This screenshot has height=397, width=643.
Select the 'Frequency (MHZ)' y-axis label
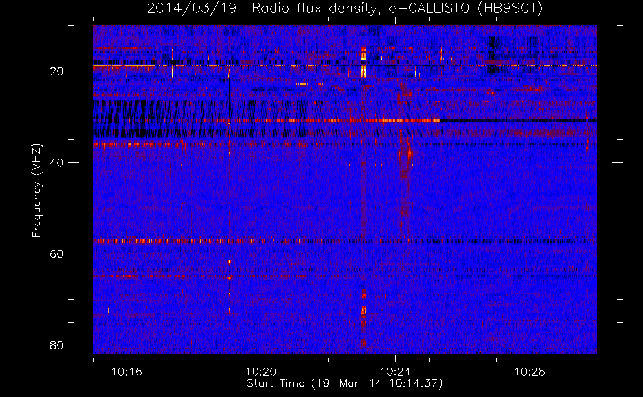tap(37, 191)
